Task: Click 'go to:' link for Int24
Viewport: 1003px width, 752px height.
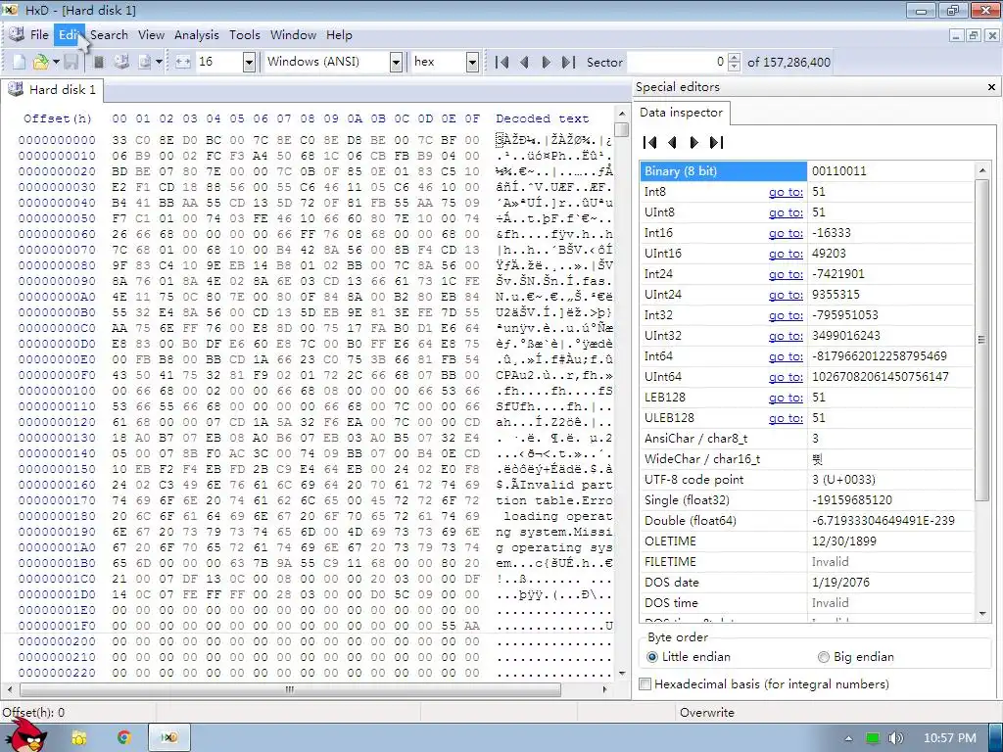Action: point(786,274)
